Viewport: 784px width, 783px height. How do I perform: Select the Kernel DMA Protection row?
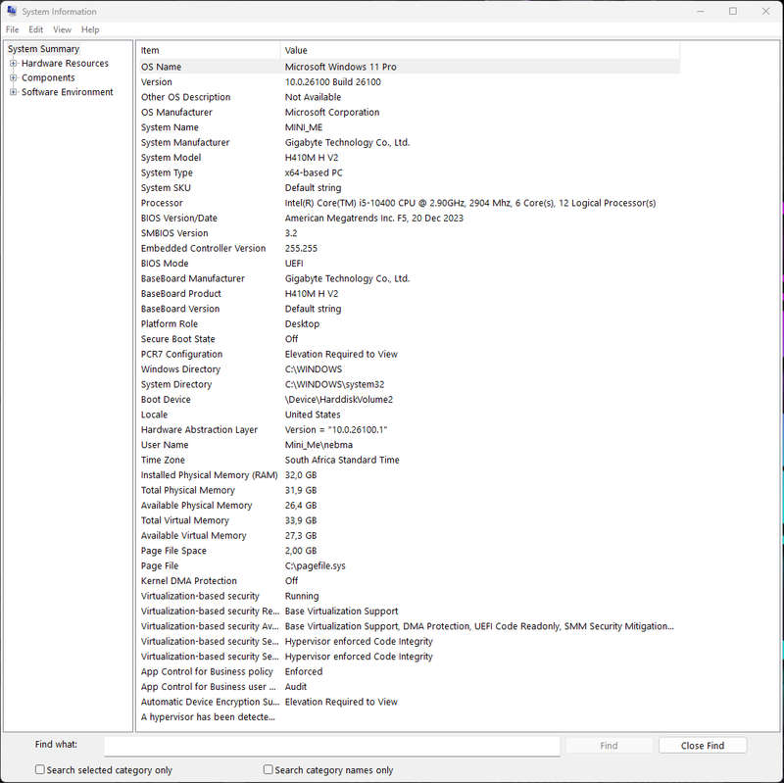[409, 580]
